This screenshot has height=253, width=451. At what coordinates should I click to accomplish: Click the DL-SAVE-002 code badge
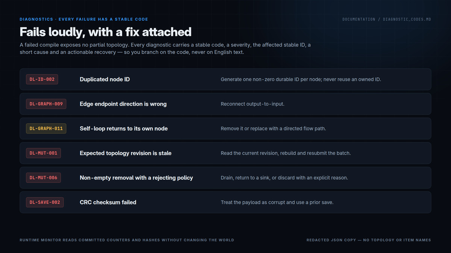(x=45, y=202)
